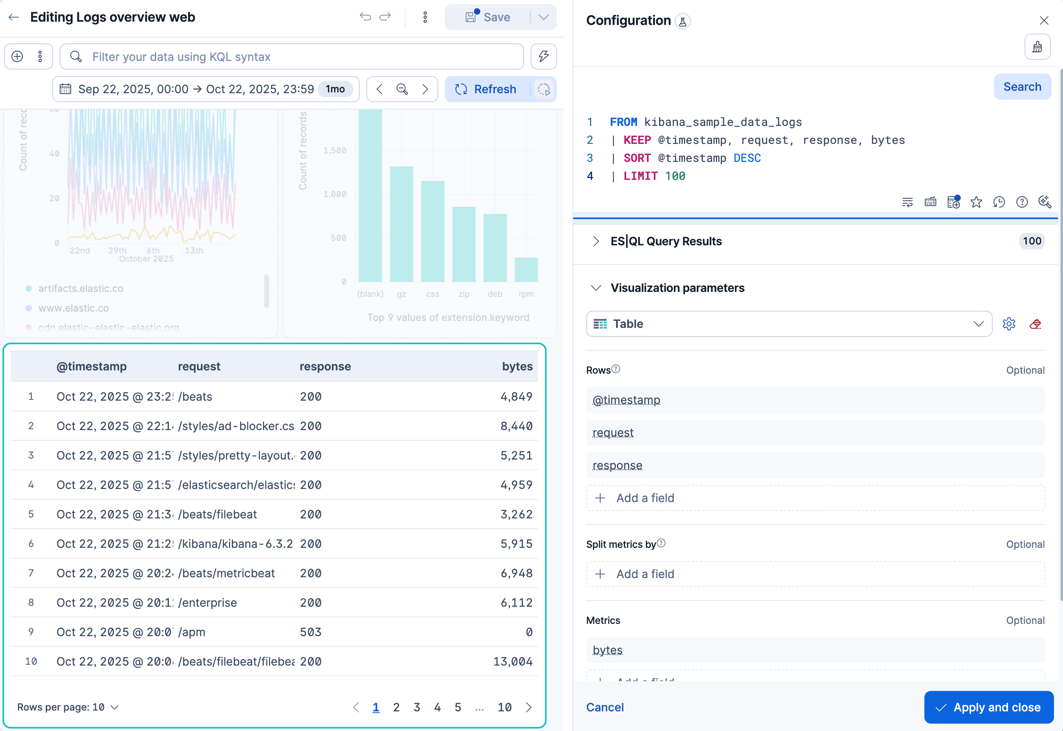Focus the KQL filter input field

(x=292, y=56)
